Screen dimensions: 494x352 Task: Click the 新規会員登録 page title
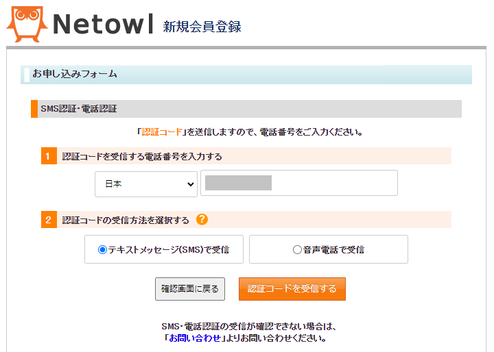tap(202, 27)
